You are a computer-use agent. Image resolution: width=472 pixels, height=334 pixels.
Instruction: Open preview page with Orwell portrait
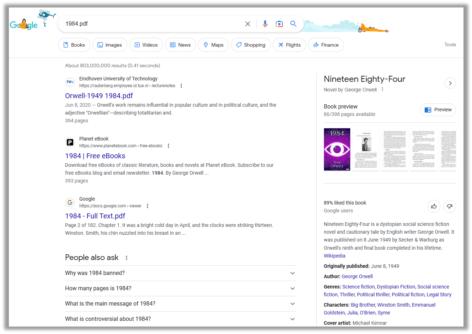click(366, 149)
